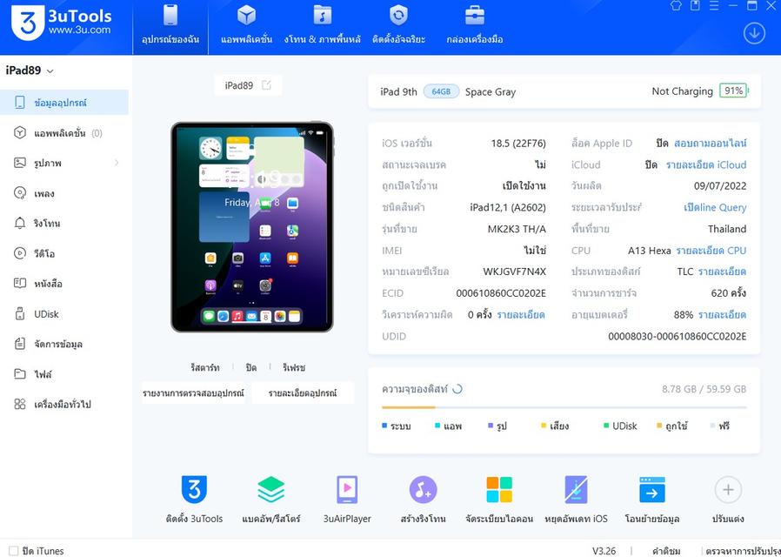
Task: Open รายละเอียด CPU link
Action: tap(711, 251)
